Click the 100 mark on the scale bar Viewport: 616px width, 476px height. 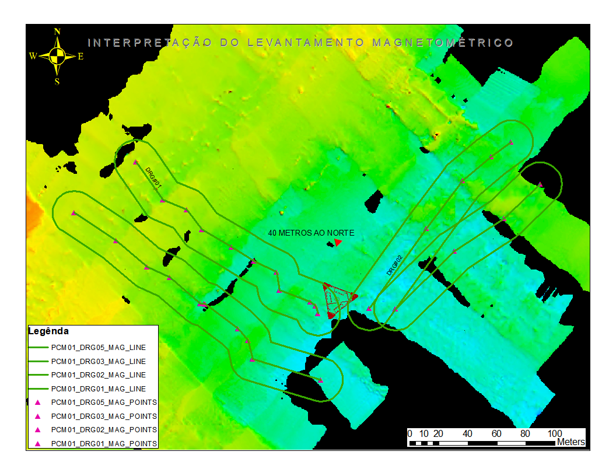coord(555,433)
